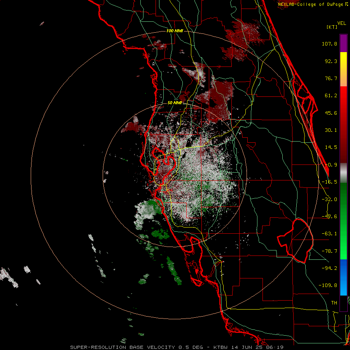Image resolution: width=350 pixels, height=350 pixels.
Task: Select the 76.7 velocity scale value
Action: tap(331, 78)
